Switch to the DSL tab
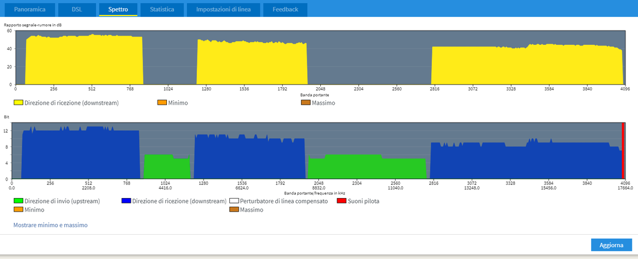638x259 pixels. tap(77, 9)
